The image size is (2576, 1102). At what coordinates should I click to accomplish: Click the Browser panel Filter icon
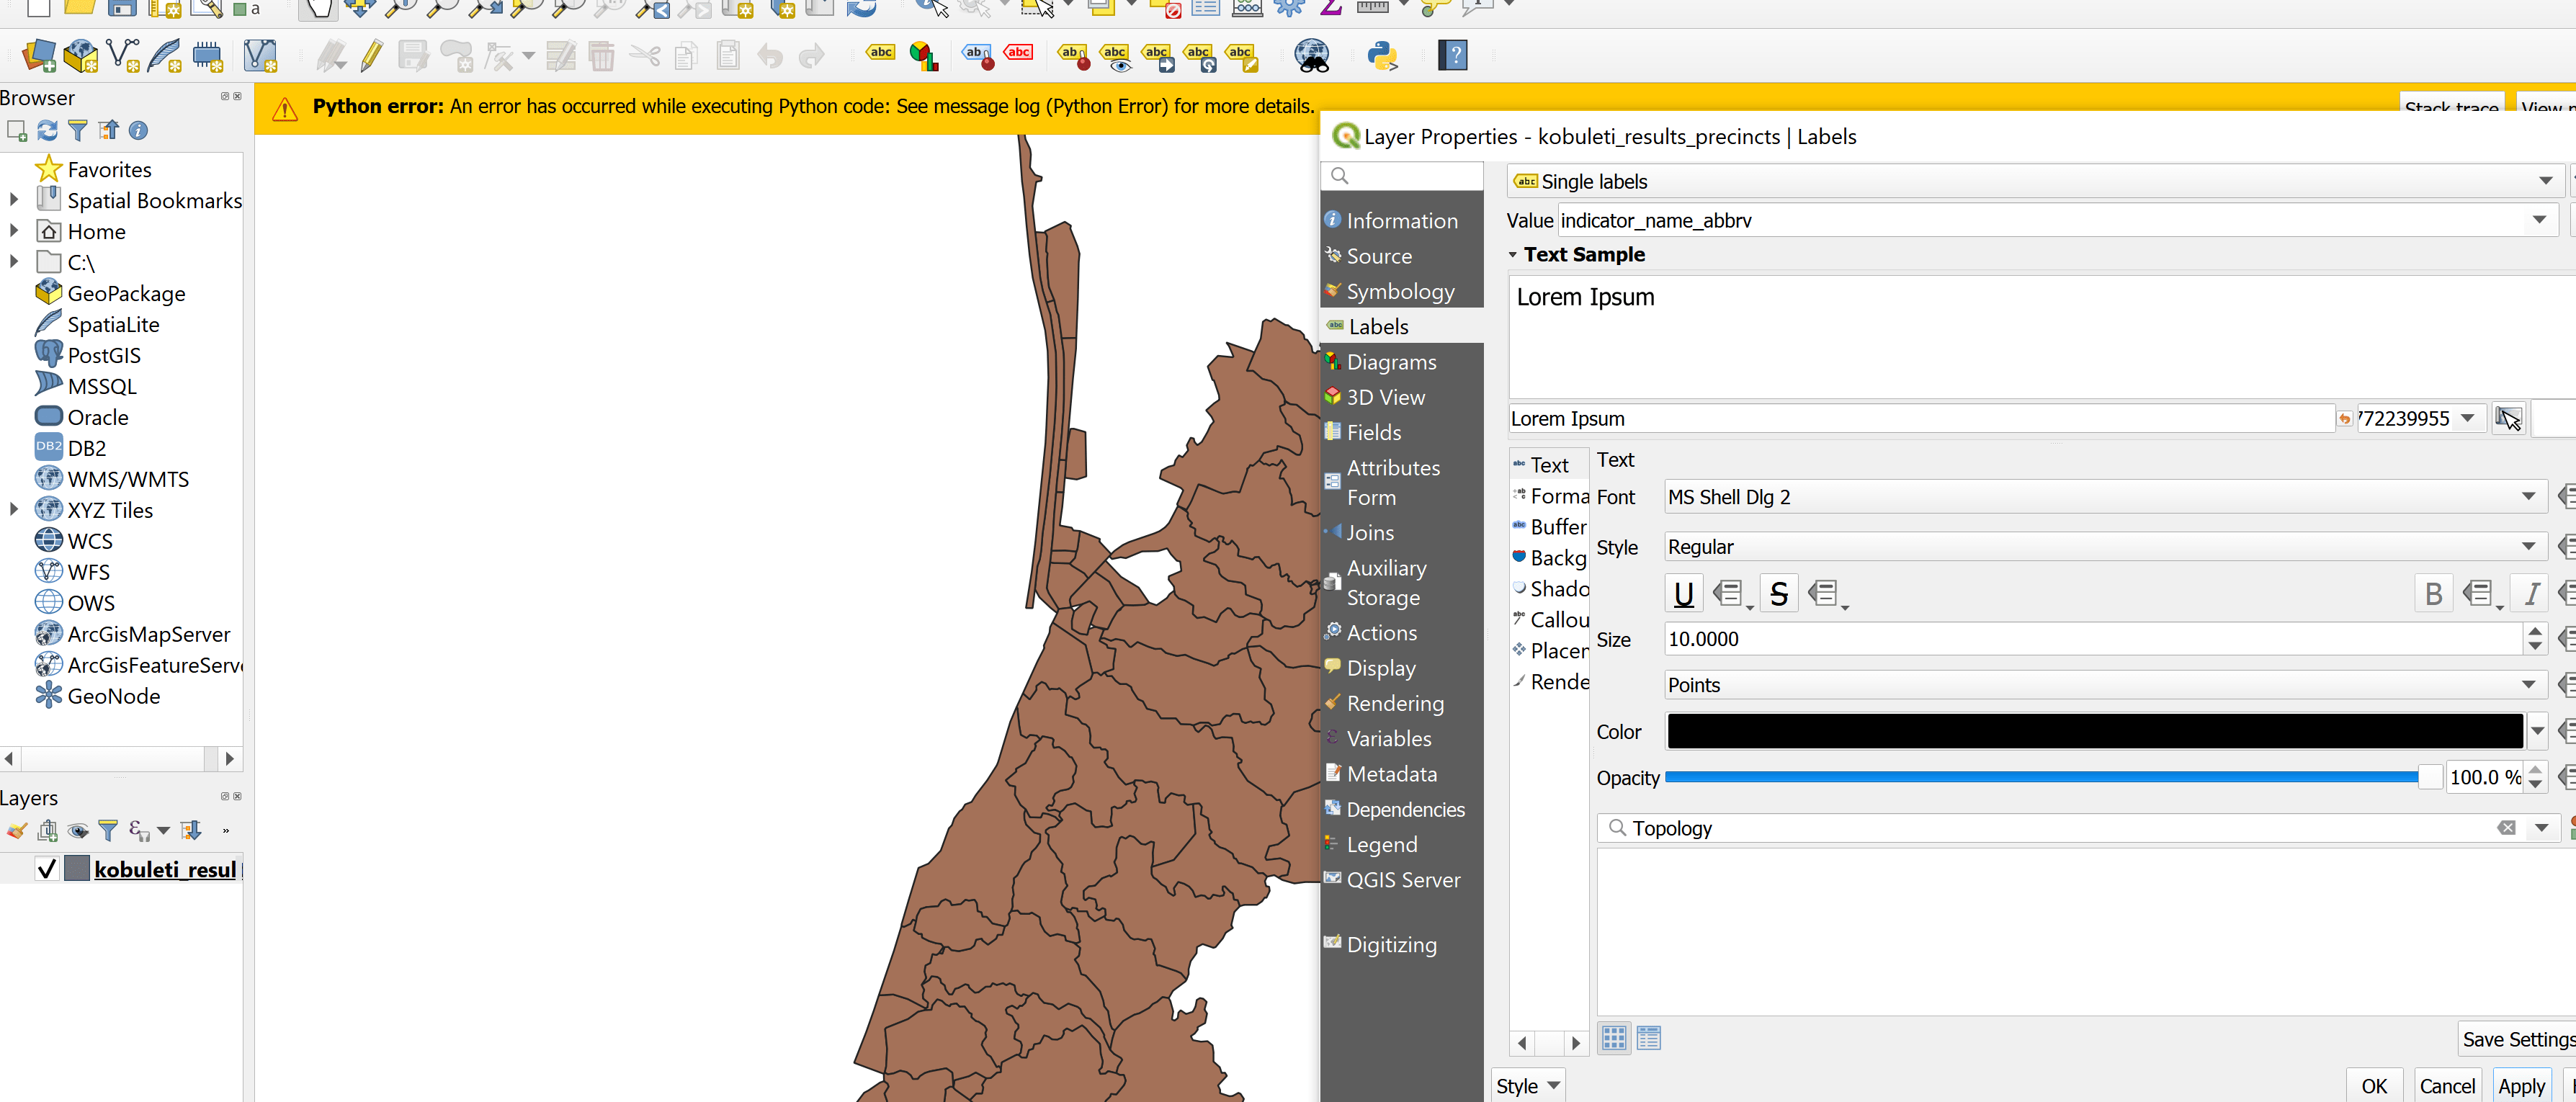78,130
